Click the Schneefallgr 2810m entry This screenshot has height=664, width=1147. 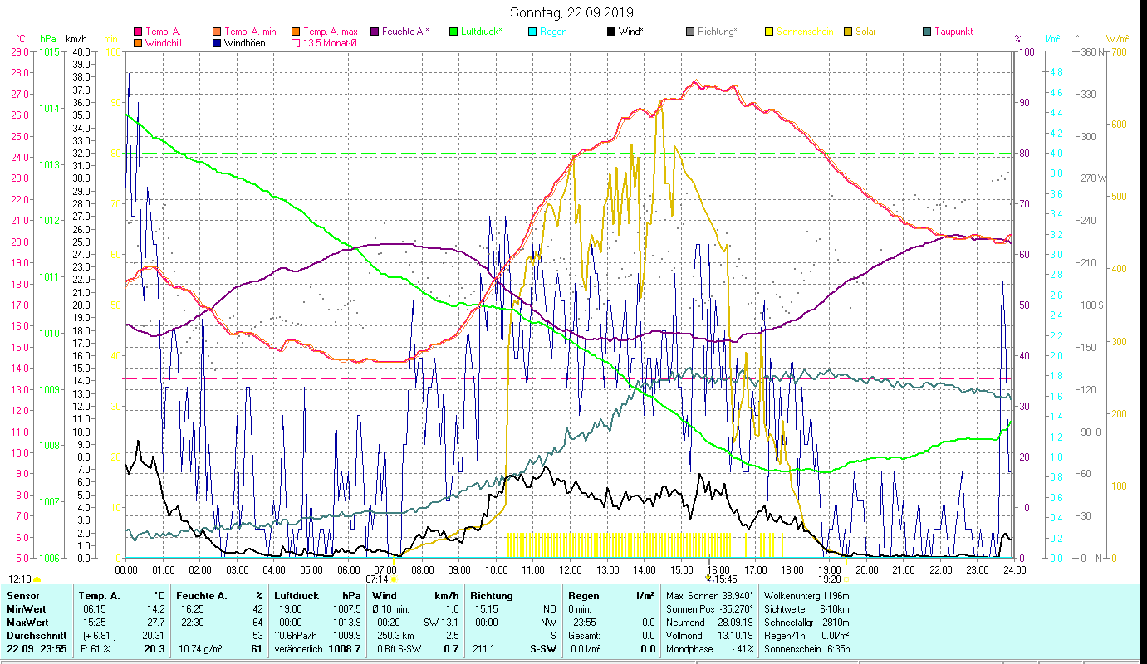(x=806, y=622)
